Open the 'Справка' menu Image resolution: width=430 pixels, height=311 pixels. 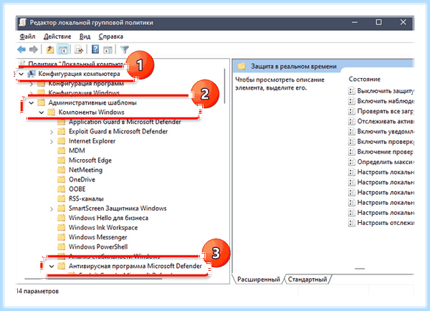coord(111,37)
